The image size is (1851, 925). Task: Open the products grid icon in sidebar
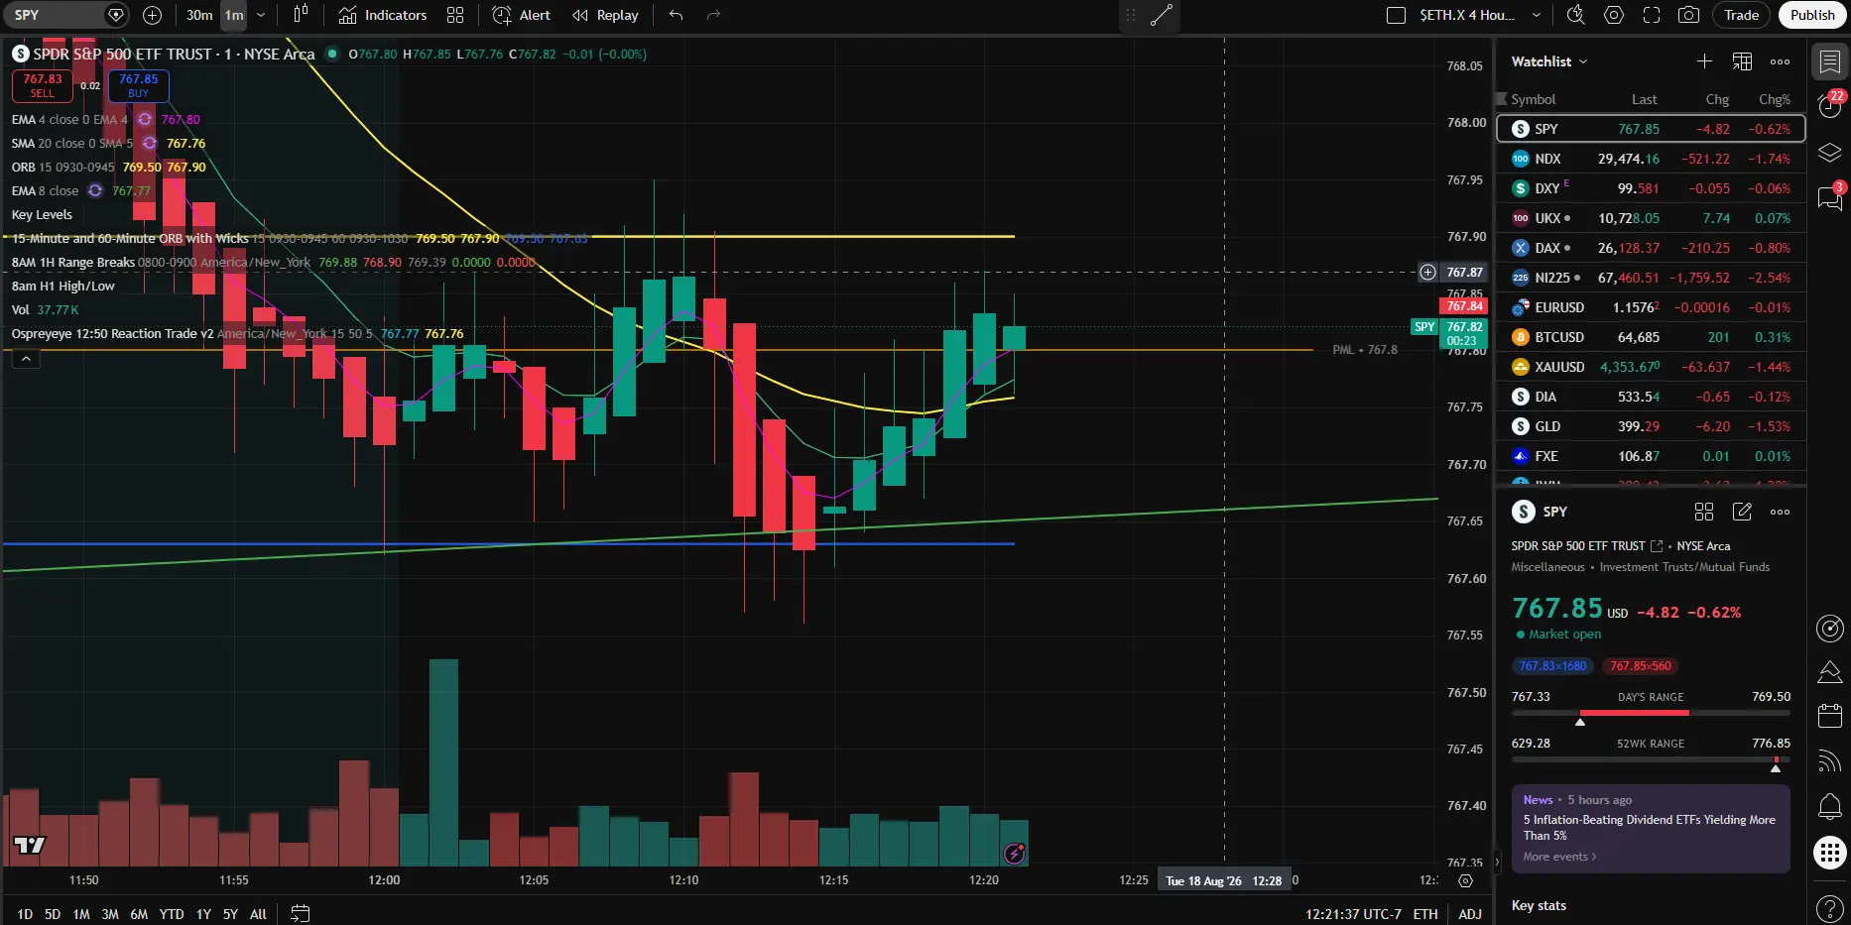point(1830,853)
